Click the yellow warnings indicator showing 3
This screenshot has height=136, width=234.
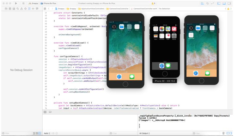coord(153,3)
